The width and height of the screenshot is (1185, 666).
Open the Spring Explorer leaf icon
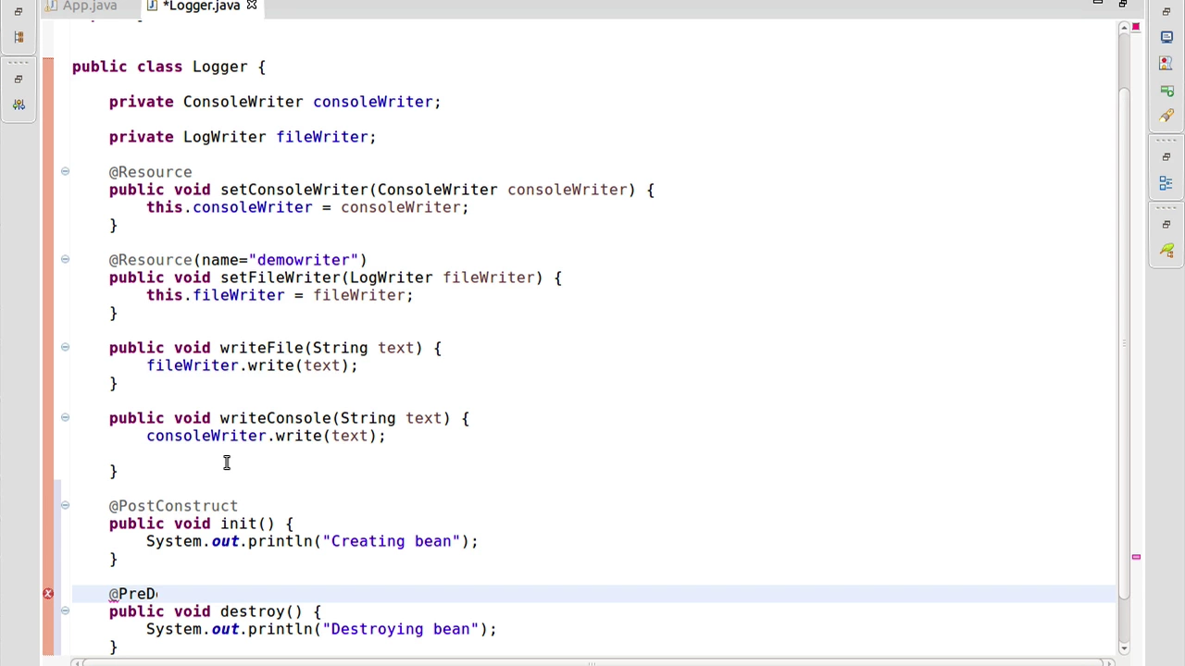(x=1166, y=251)
